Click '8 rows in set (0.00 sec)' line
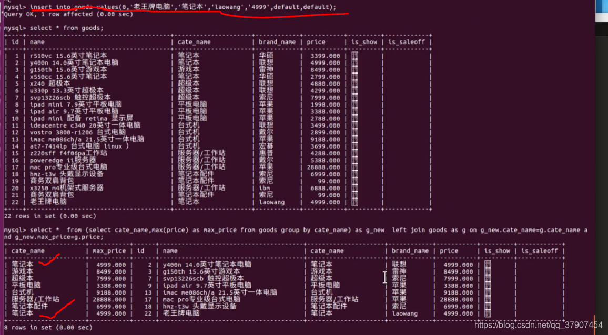Screen dimensions: 608x335 click(48, 327)
